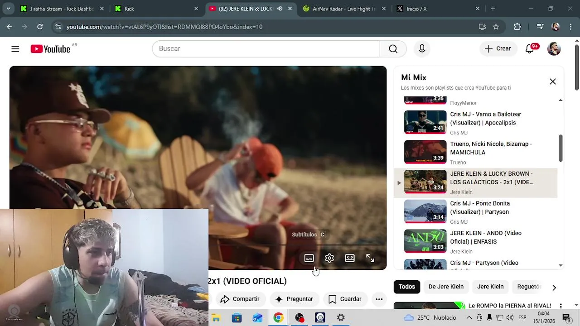The image size is (580, 326).
Task: Open the 25°C Nublado weather widget
Action: tap(430, 318)
